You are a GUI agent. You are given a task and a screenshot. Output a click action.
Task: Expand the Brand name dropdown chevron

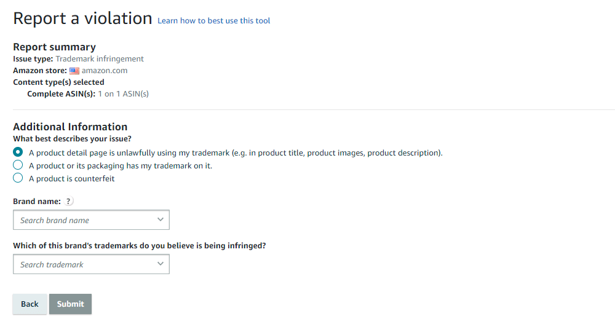[161, 219]
